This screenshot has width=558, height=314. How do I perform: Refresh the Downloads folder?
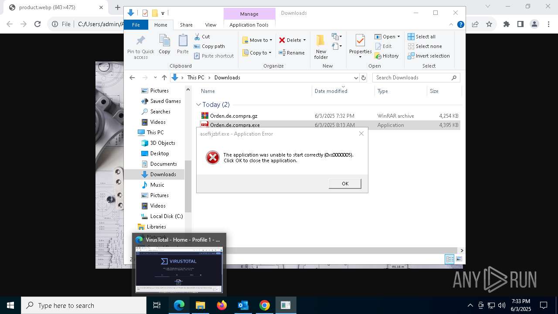pyautogui.click(x=364, y=78)
